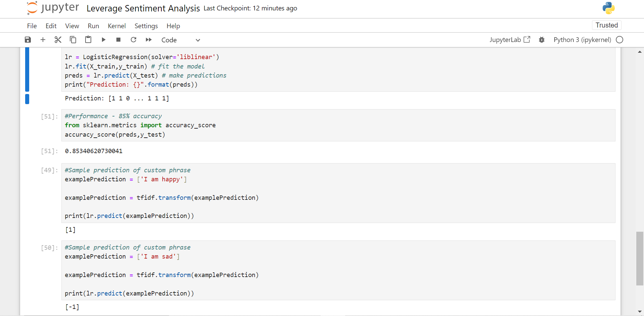Open notebook in JupyterLab
Viewport: 644px width, 316px height.
click(x=510, y=40)
